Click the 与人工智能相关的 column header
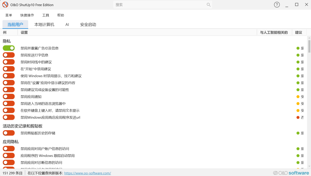The height and width of the screenshot is (176, 311). pyautogui.click(x=274, y=32)
